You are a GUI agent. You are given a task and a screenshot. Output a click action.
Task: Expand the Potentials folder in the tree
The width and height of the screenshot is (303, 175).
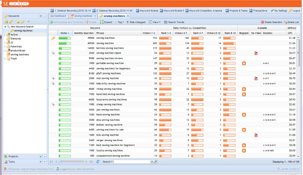[x=5, y=47]
